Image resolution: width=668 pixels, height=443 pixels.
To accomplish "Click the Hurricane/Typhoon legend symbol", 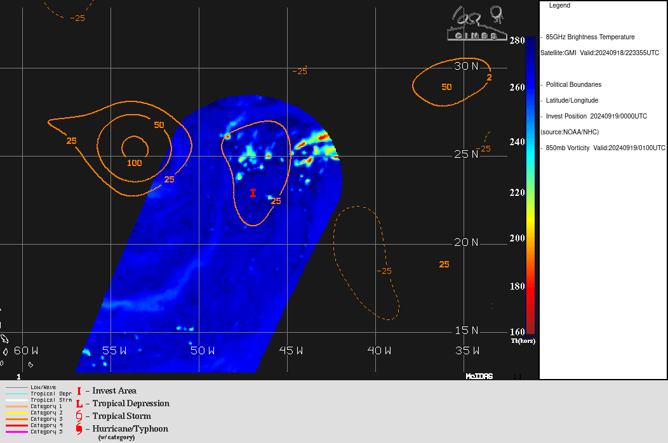I will click(79, 429).
